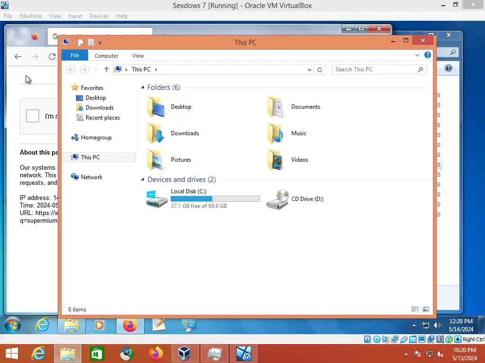
Task: Open Windows Media Player in guest taskbar
Action: click(x=99, y=325)
